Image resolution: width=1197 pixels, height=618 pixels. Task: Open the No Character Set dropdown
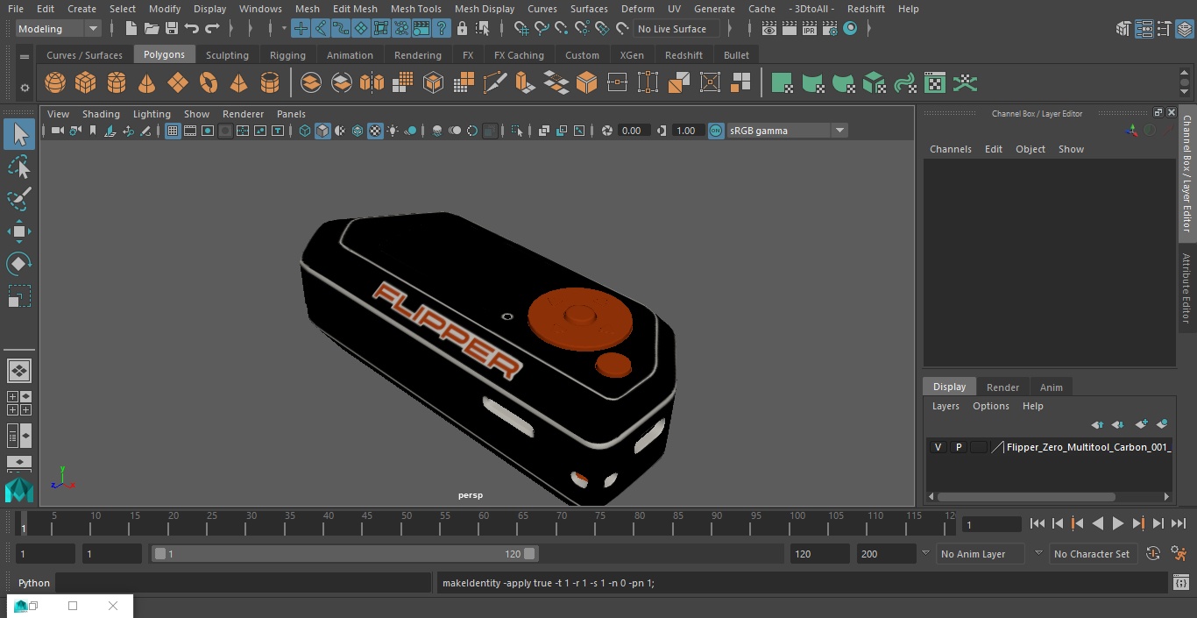point(1092,554)
